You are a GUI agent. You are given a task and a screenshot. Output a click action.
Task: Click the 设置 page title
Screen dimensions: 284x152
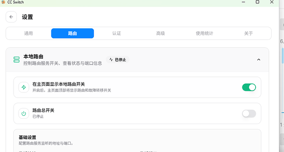(27, 17)
